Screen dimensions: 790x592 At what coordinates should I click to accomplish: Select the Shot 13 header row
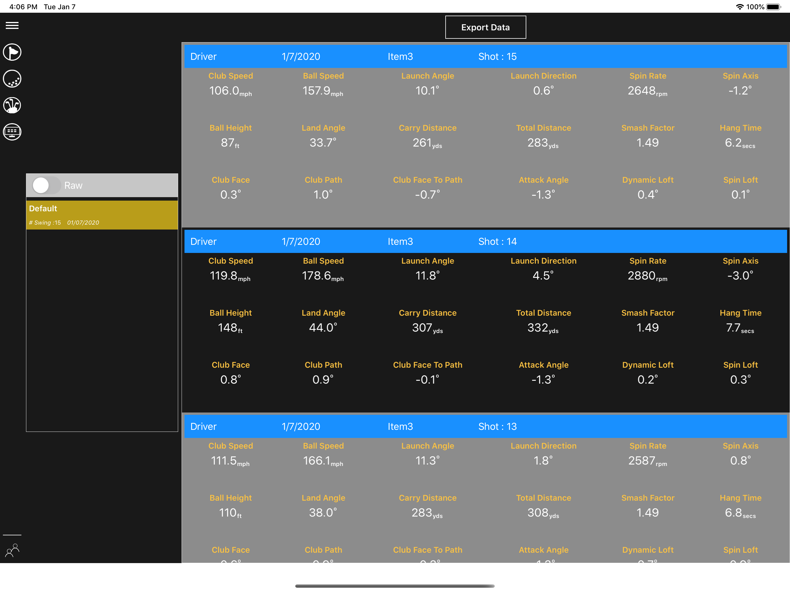coord(485,426)
